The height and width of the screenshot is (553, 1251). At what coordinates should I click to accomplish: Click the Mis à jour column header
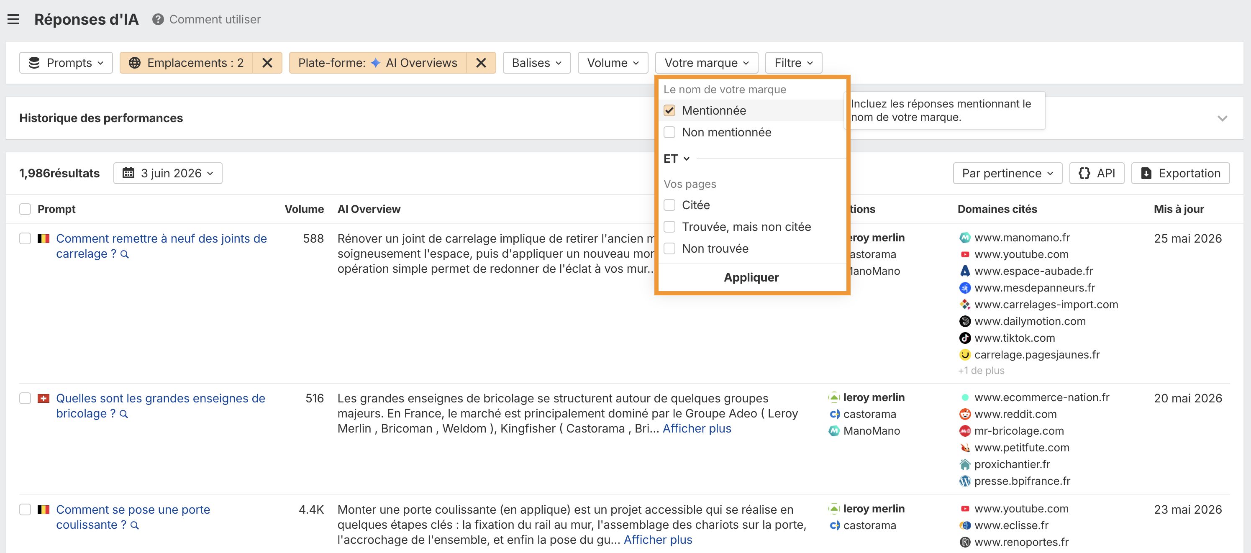1179,209
